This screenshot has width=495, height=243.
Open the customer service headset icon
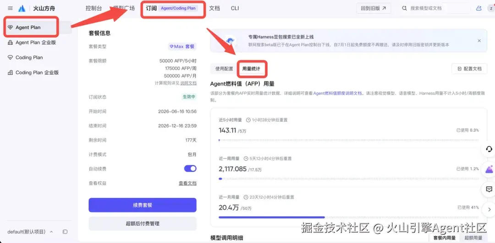pos(489,149)
